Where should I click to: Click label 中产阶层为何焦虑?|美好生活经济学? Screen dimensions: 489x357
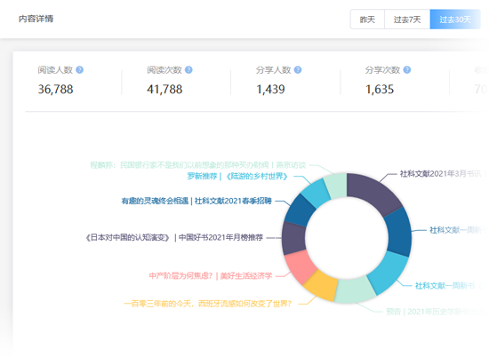click(x=211, y=275)
